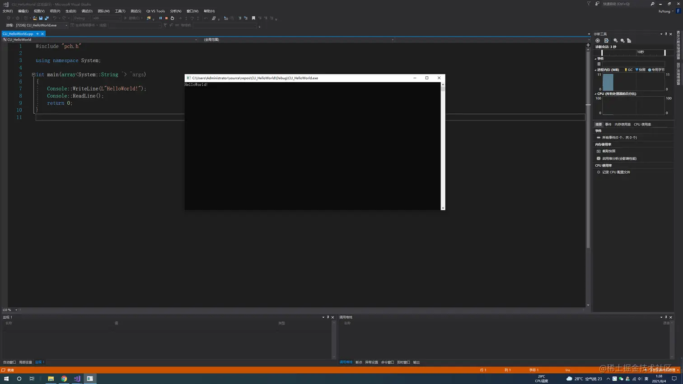Open the Build menu
Image resolution: width=683 pixels, height=384 pixels.
coord(70,11)
